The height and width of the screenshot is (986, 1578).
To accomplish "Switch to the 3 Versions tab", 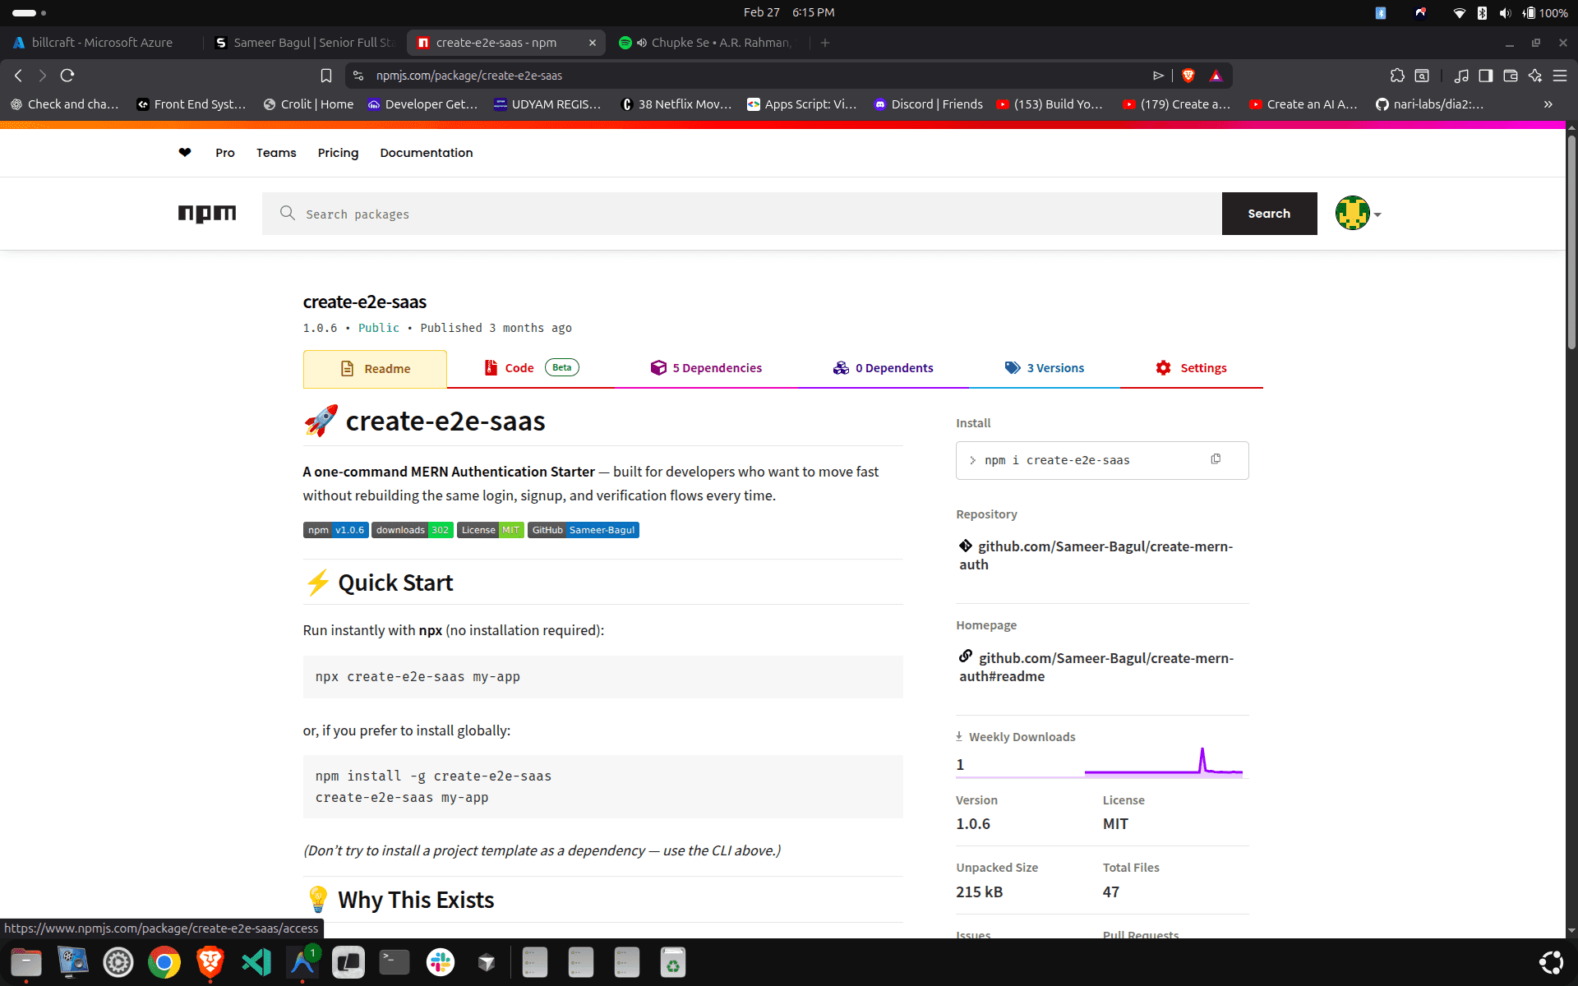I will pos(1045,367).
